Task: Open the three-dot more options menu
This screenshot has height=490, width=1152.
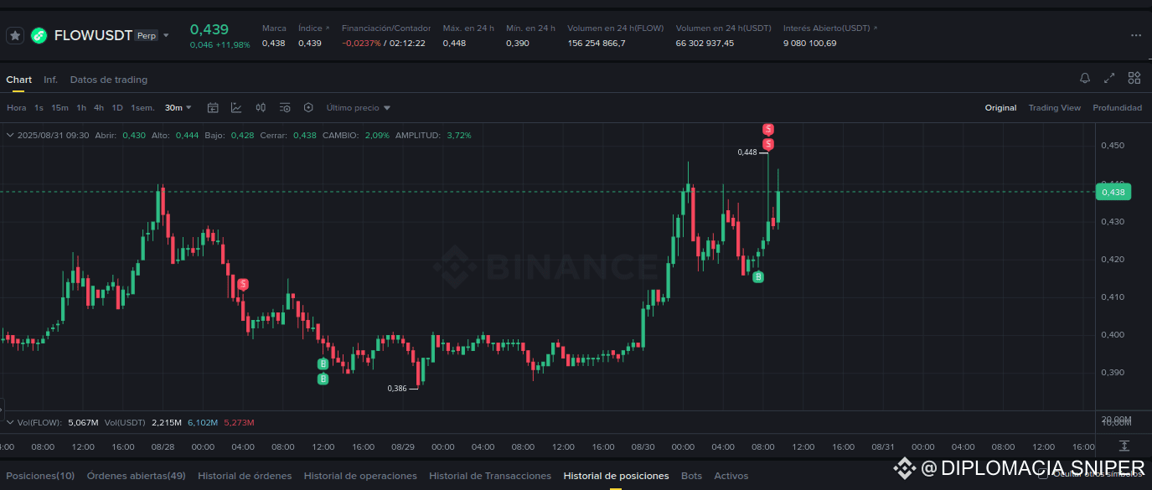Action: pos(1136,35)
